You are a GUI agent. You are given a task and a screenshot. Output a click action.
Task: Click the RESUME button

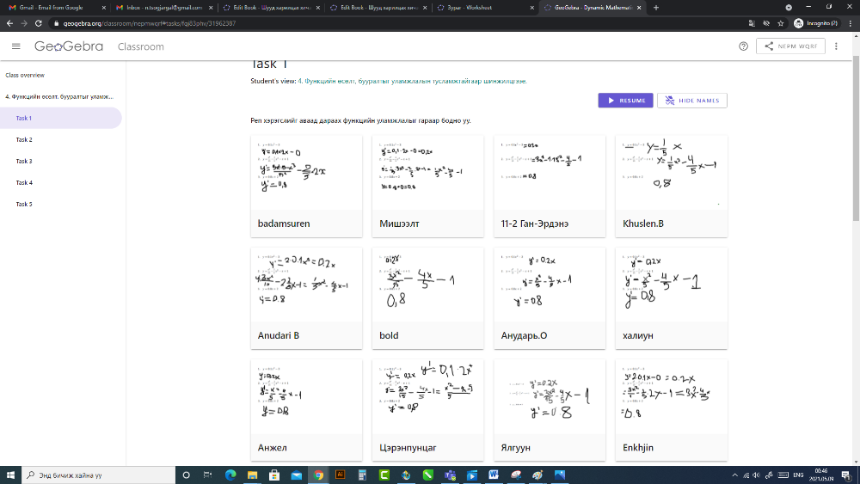tap(625, 101)
